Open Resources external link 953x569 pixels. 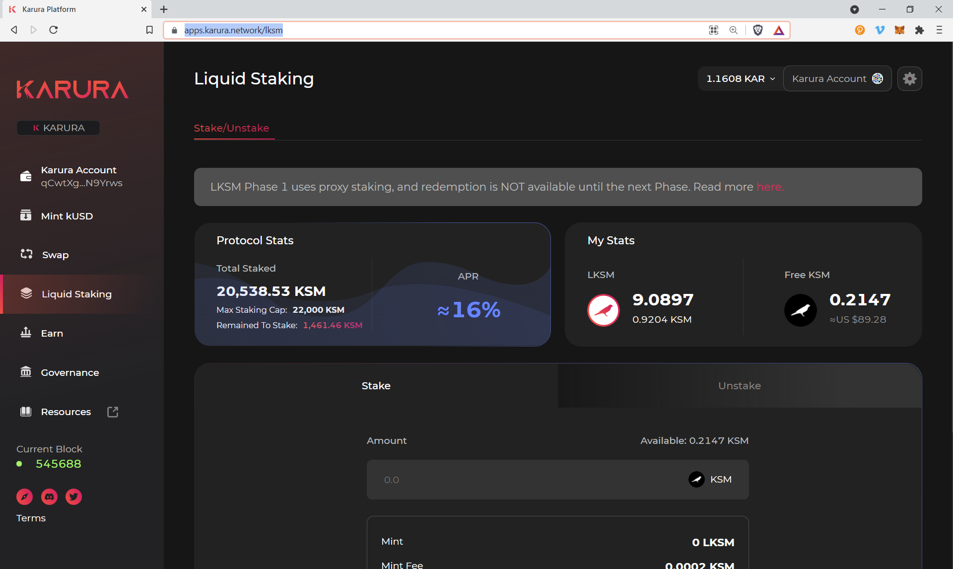(x=66, y=412)
